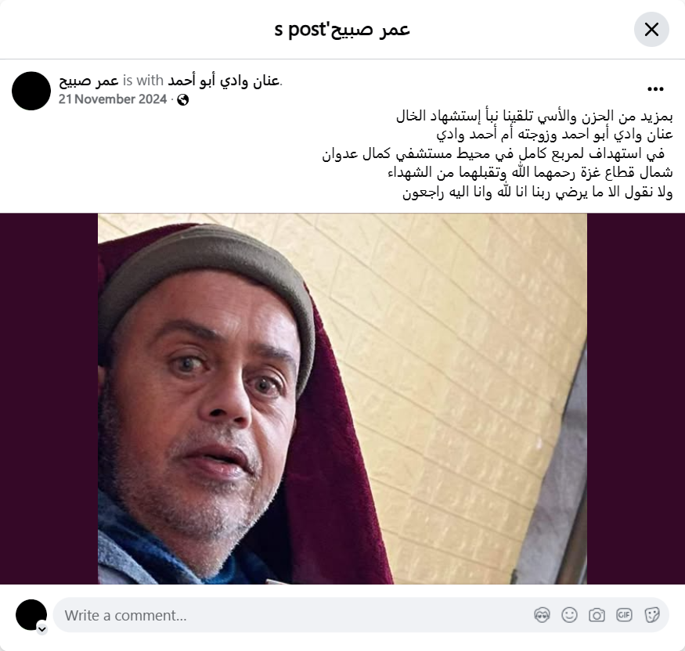Click the 21 November 2024 timestamp
685x651 pixels.
[x=113, y=99]
